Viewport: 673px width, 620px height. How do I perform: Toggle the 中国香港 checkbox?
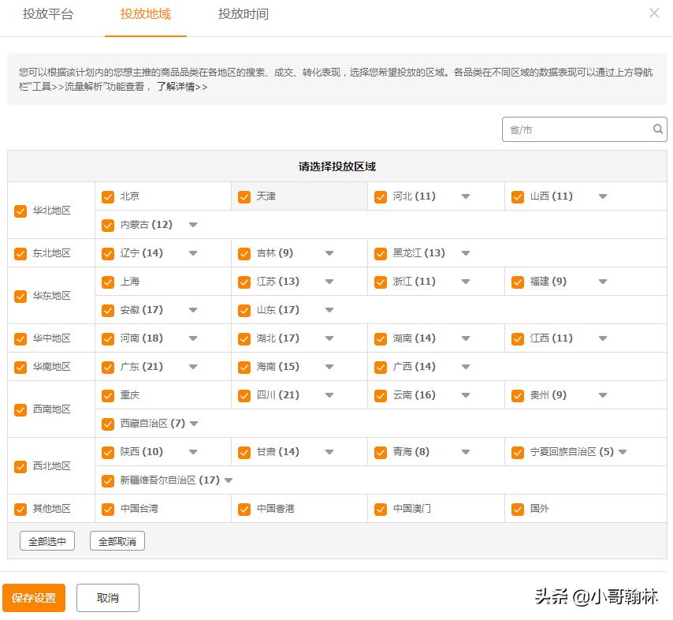click(x=244, y=509)
